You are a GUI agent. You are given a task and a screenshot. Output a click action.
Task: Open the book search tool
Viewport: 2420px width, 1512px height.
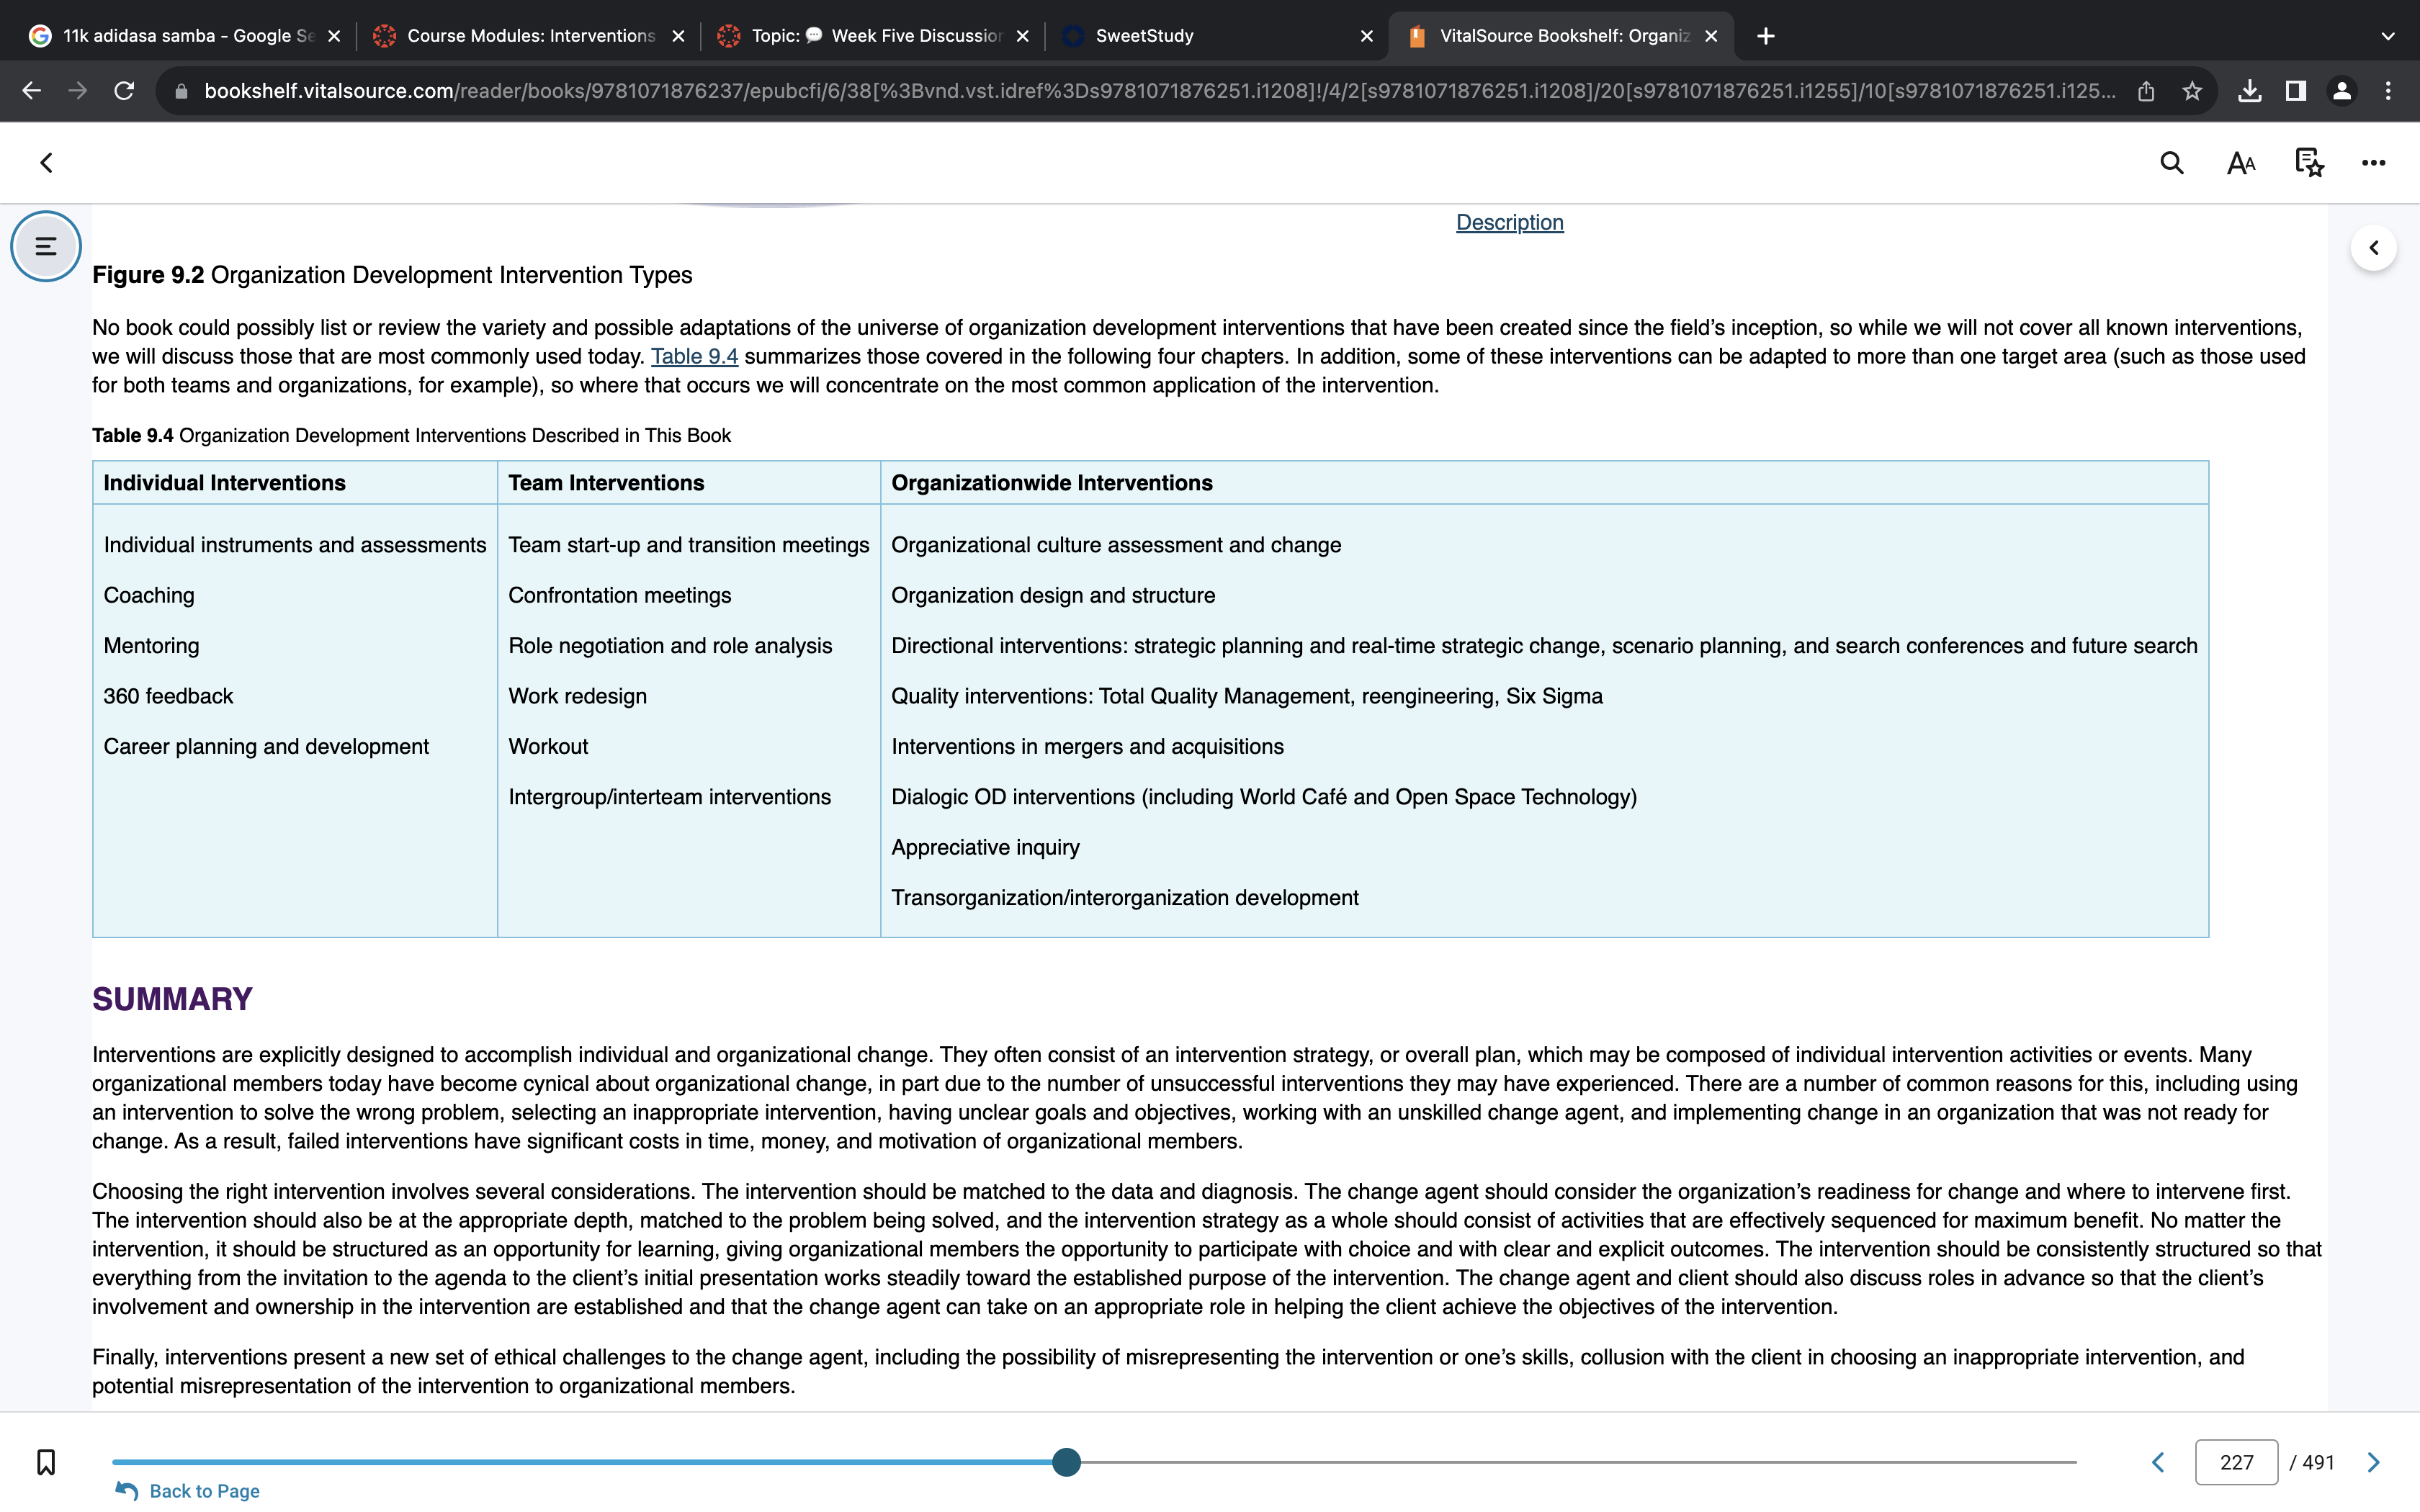coord(2171,163)
